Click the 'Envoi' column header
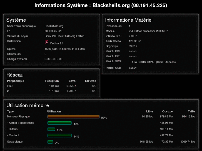Screen dimensions: 202x151 point(73,81)
